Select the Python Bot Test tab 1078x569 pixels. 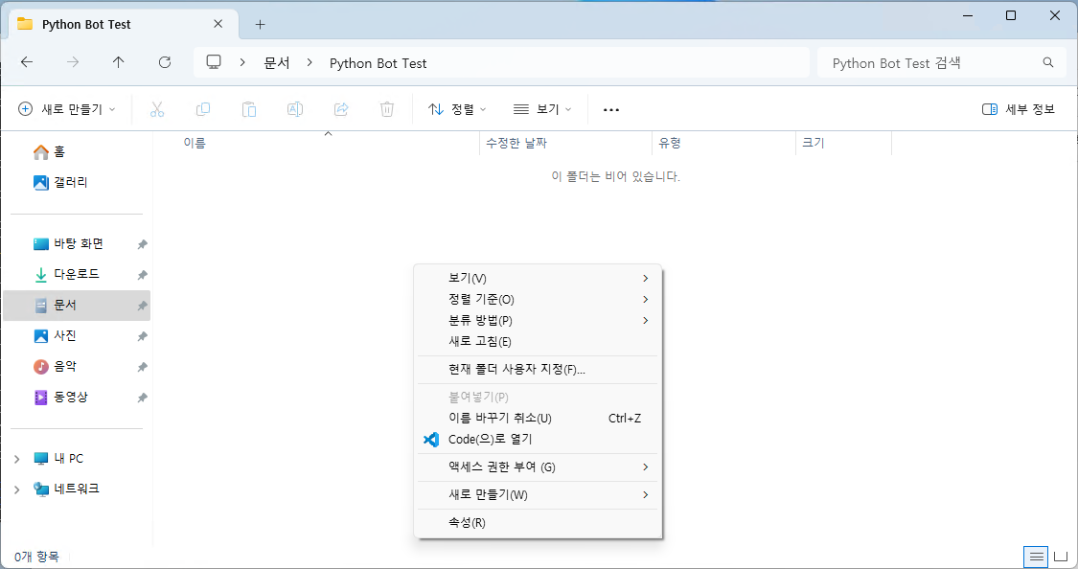tap(124, 24)
